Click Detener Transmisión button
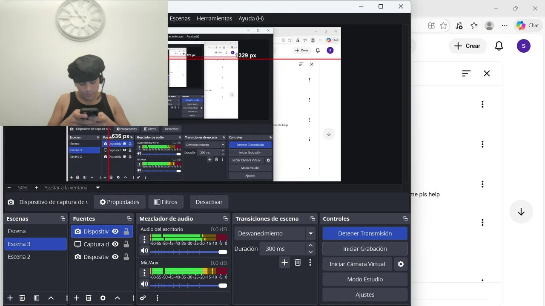Image resolution: width=545 pixels, height=306 pixels. [x=365, y=233]
